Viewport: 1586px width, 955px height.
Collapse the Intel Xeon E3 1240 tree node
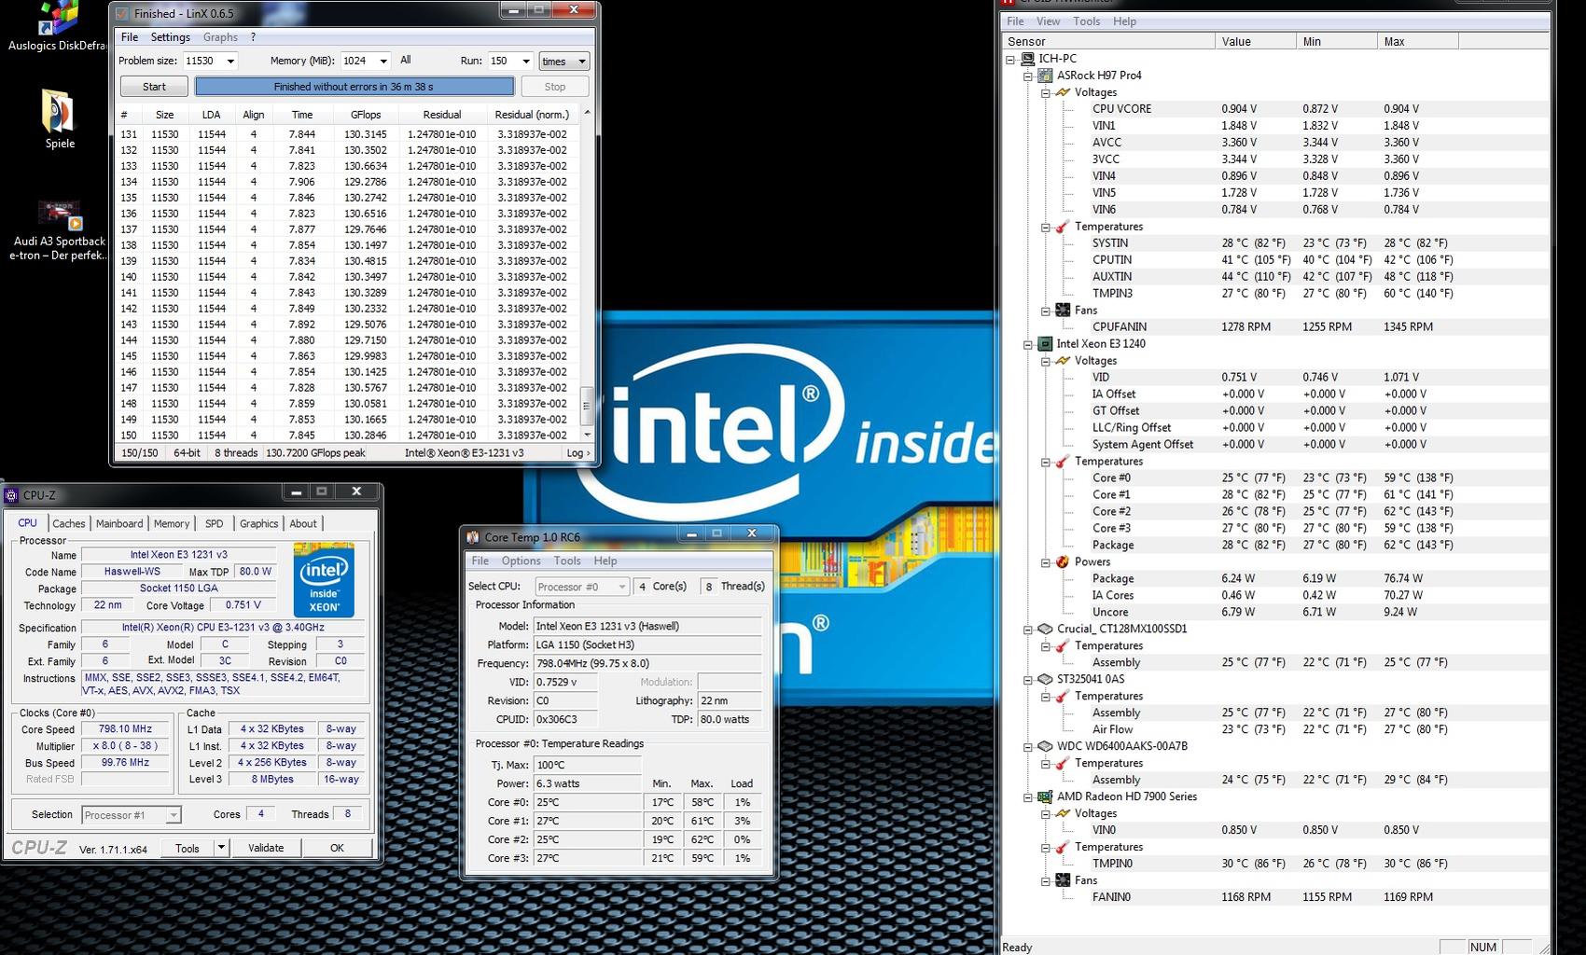(1028, 344)
